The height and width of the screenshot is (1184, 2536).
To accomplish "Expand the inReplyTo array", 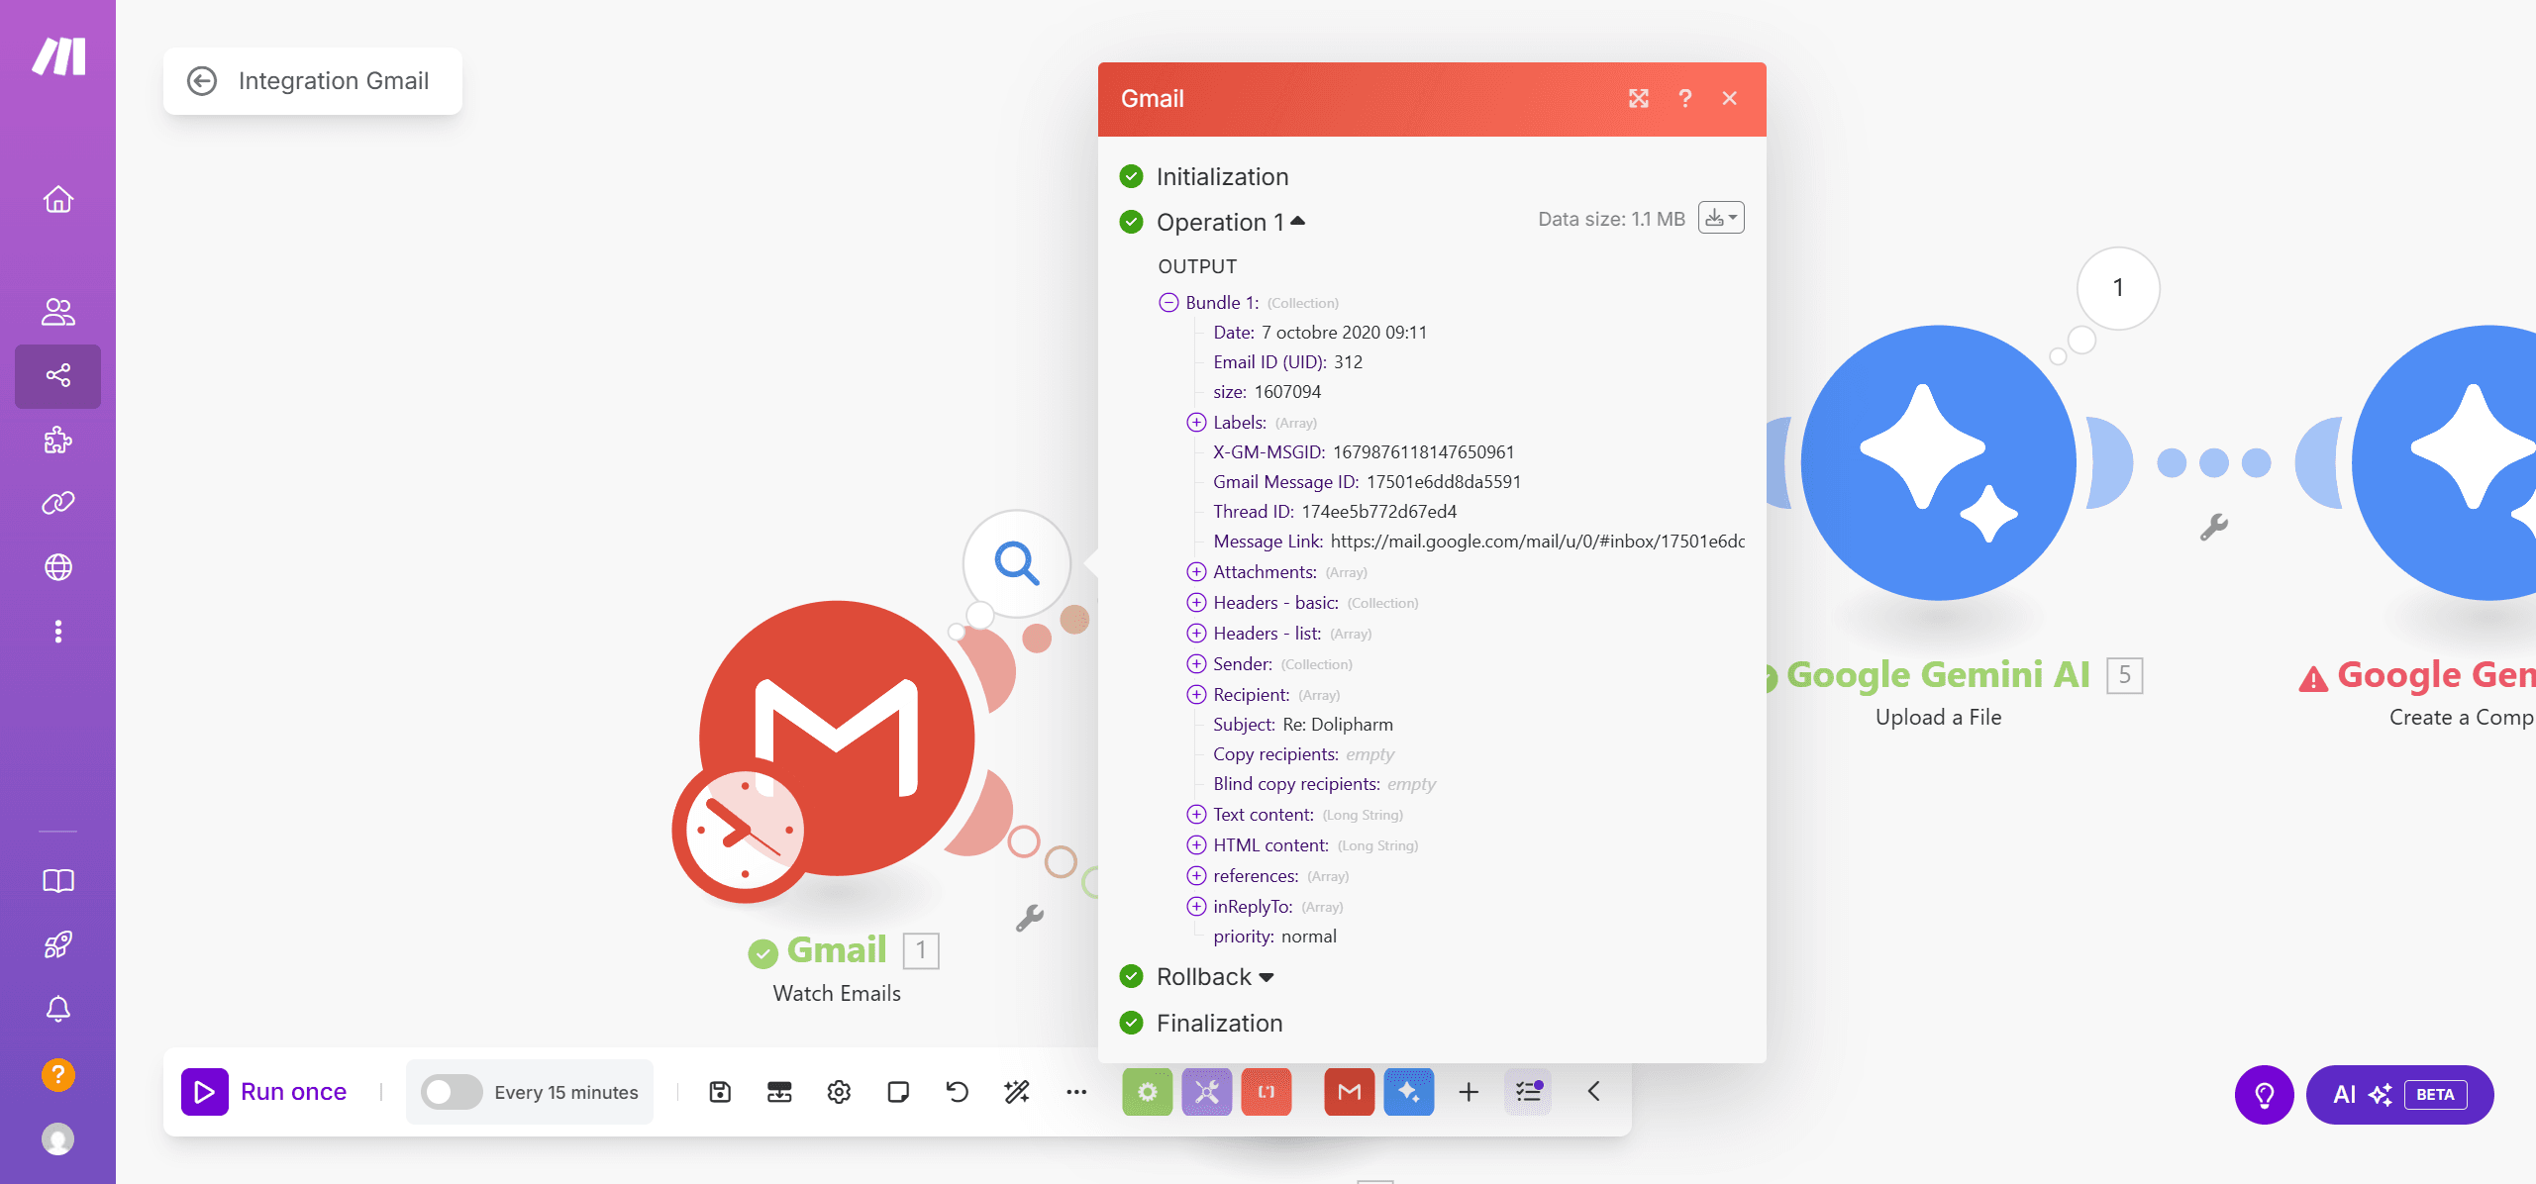I will coord(1197,907).
